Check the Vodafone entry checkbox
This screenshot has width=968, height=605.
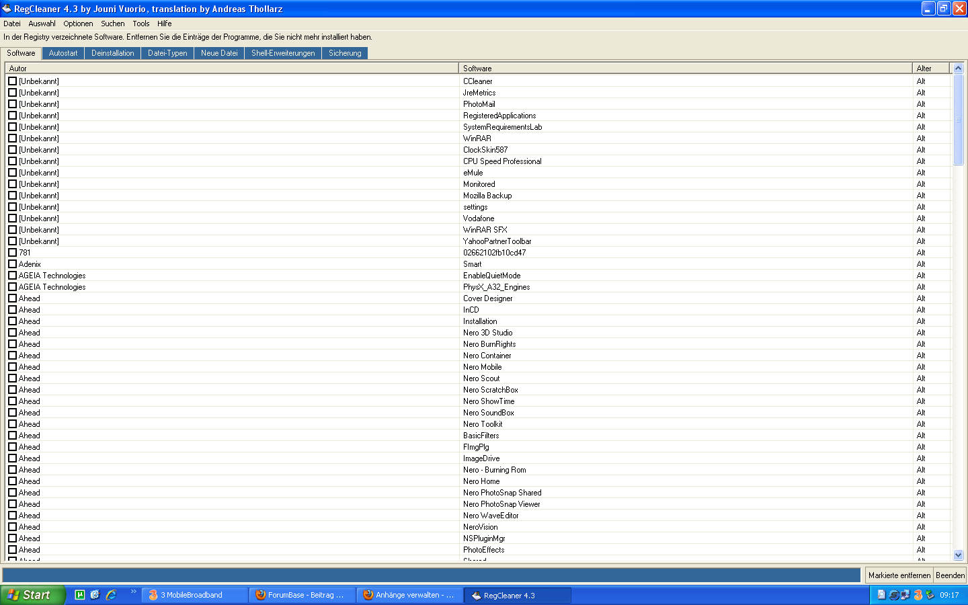(12, 218)
